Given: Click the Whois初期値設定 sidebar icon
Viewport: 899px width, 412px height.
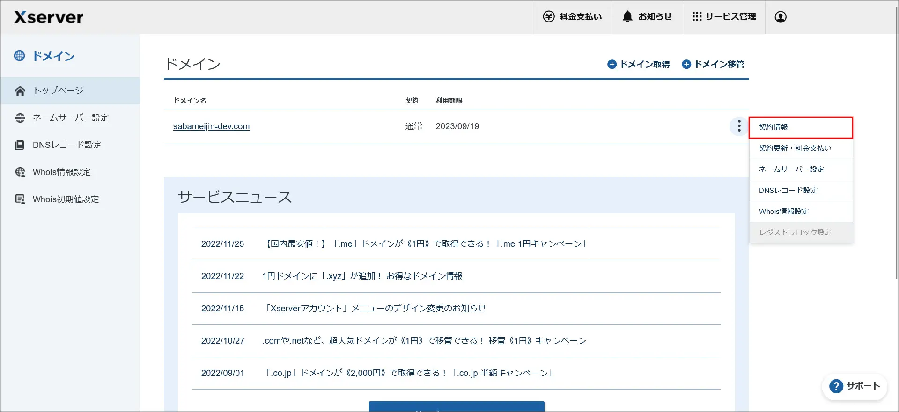Looking at the screenshot, I should coord(20,199).
